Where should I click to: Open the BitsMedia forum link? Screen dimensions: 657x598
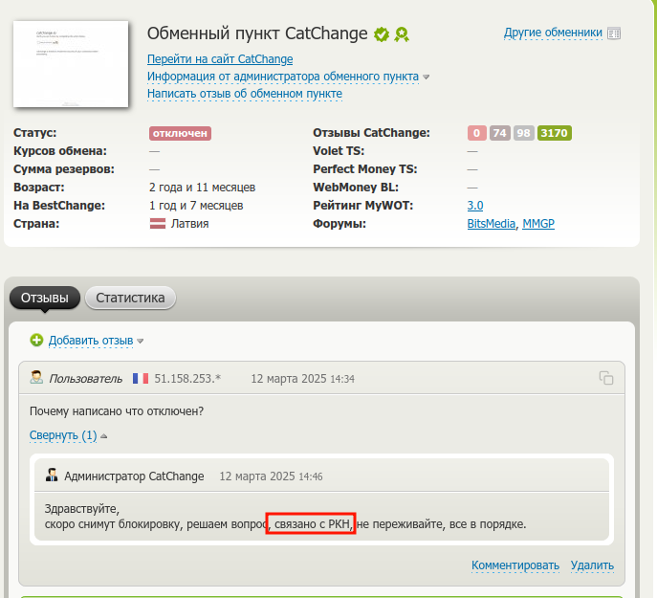click(491, 224)
